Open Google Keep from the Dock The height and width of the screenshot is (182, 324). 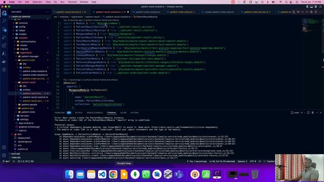tap(124, 174)
